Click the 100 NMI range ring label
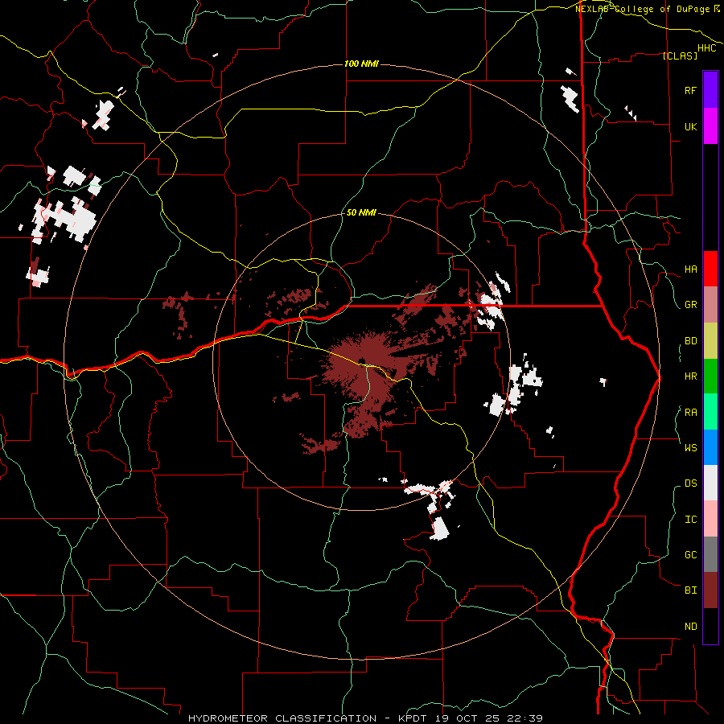This screenshot has height=724, width=724. point(361,64)
